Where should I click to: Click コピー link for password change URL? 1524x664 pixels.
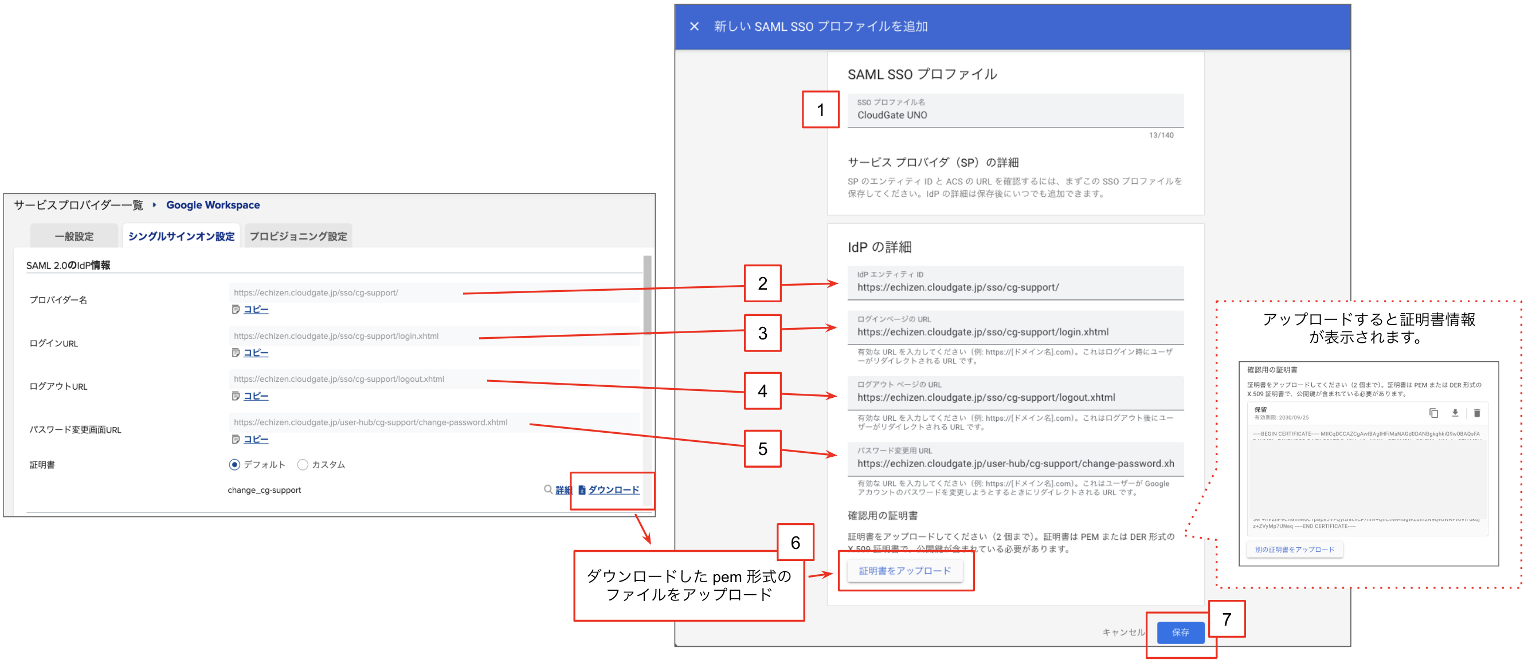pos(256,439)
